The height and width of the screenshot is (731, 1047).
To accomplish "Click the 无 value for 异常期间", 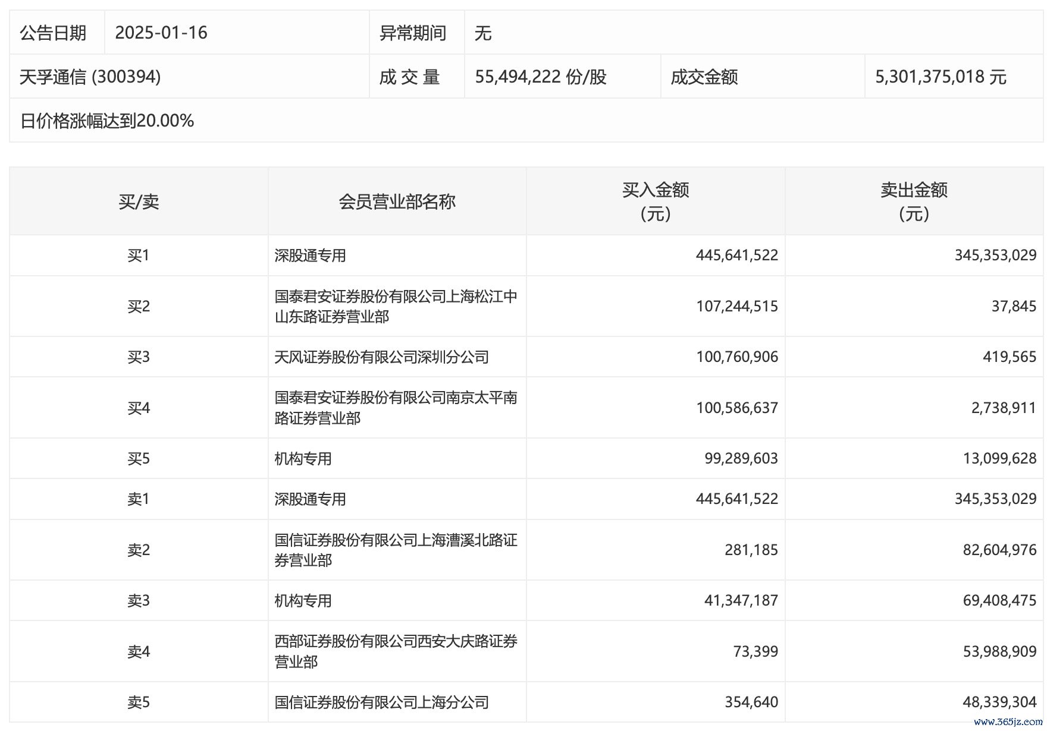I will (483, 33).
